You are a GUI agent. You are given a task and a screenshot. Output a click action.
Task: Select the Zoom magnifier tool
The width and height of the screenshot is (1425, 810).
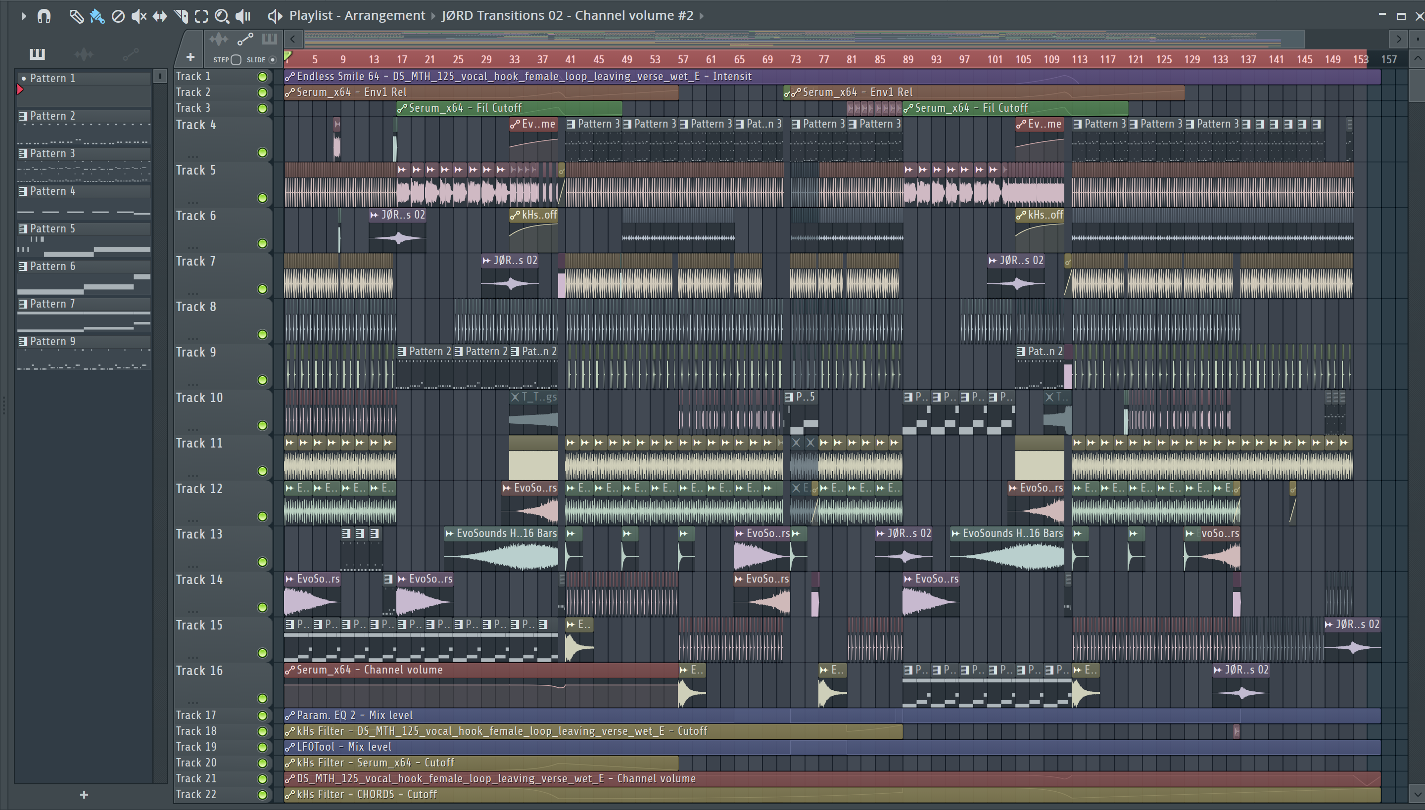coord(222,16)
